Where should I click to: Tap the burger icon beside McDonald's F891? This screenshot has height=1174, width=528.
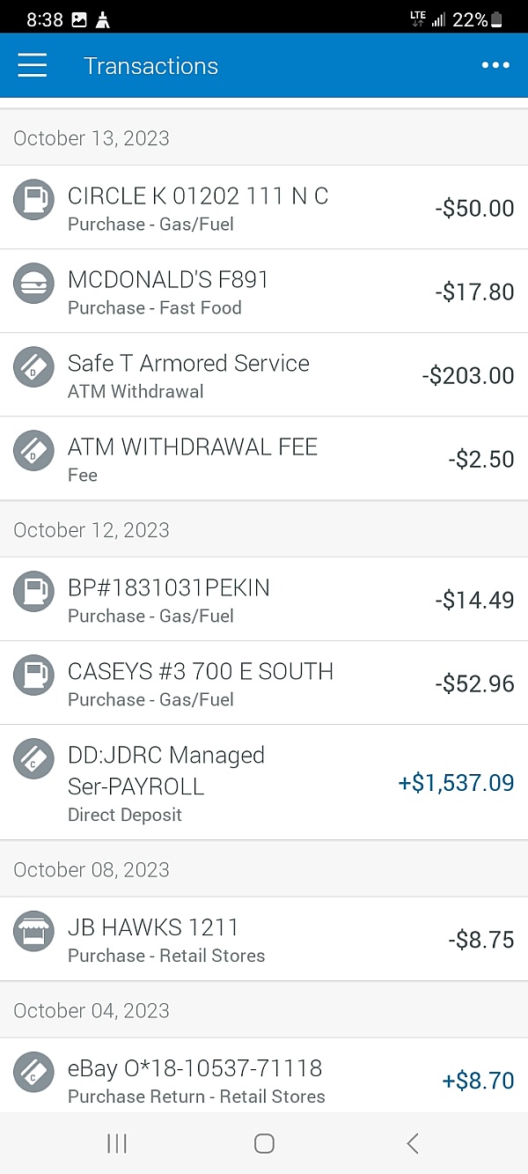tap(33, 284)
